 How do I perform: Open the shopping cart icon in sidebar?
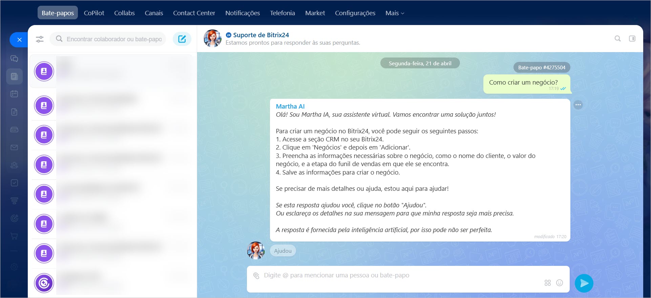click(14, 236)
